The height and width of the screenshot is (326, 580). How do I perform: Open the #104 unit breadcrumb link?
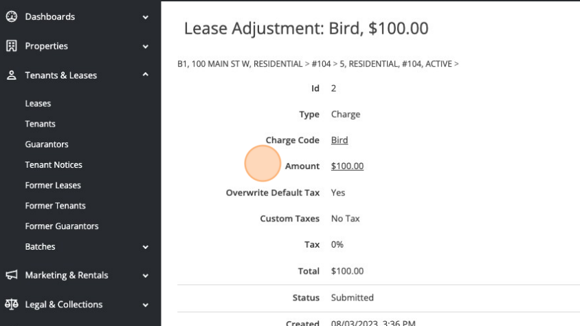(321, 64)
